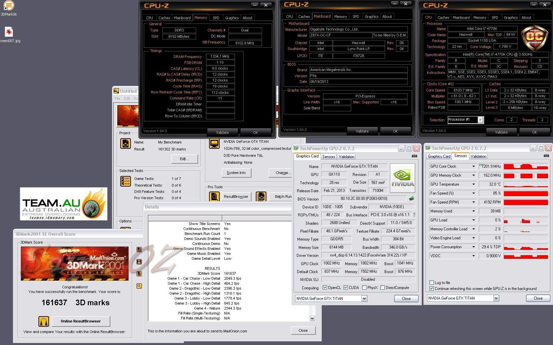Click the camera icon in GPU-Z Sensors window

pos(546,156)
